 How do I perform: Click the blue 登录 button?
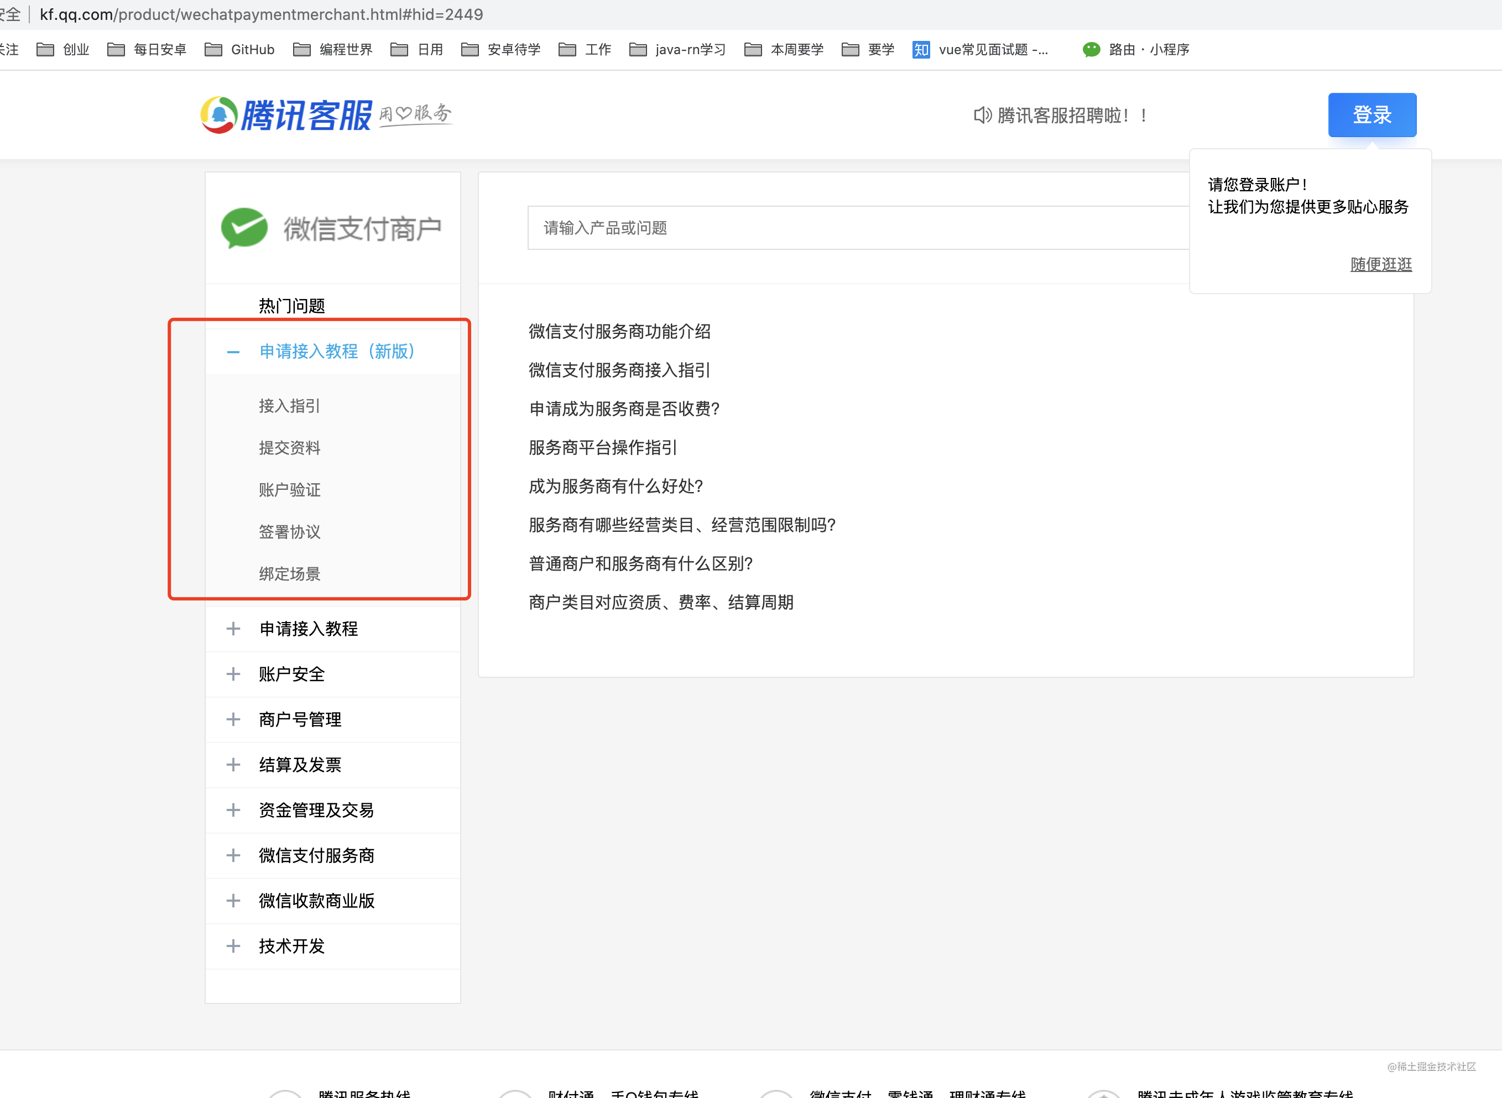(x=1371, y=115)
